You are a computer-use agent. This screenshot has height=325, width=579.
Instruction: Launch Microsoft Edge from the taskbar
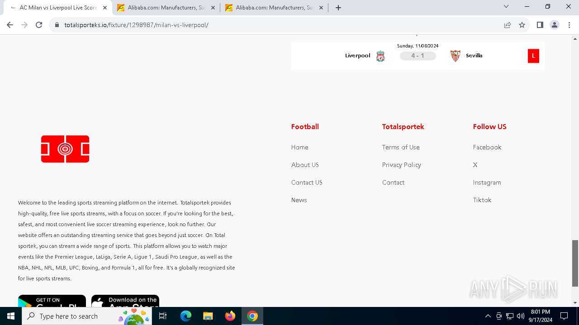click(186, 316)
